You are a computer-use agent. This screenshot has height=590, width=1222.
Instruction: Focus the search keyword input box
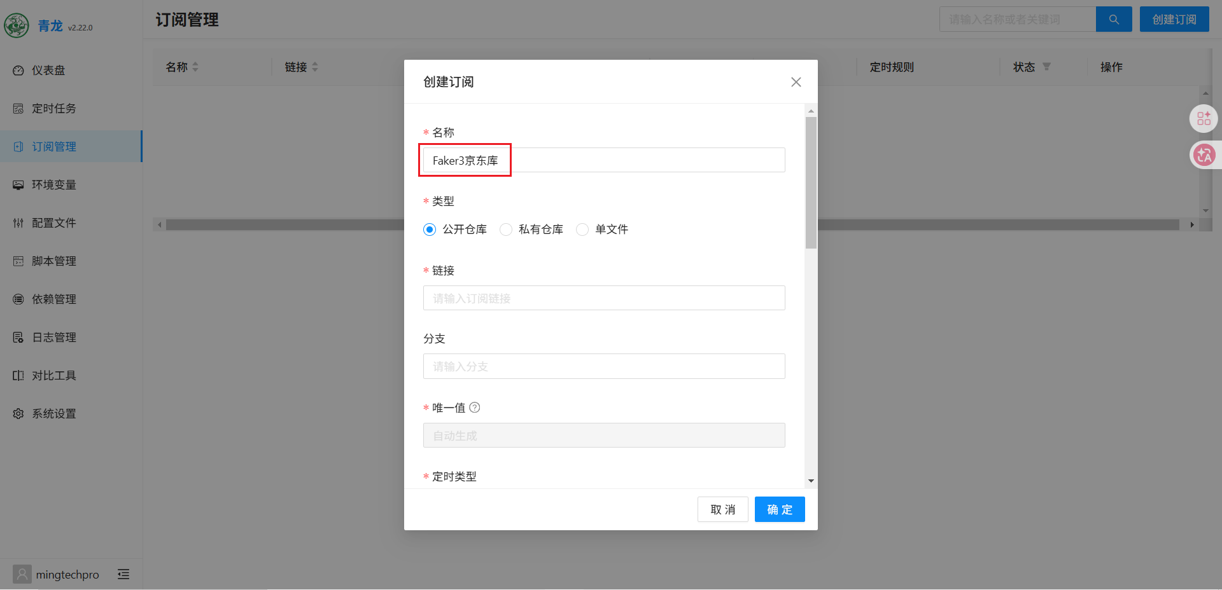coord(1018,19)
